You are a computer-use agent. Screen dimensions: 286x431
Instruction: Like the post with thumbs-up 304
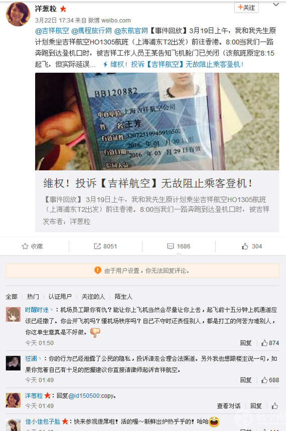245,246
